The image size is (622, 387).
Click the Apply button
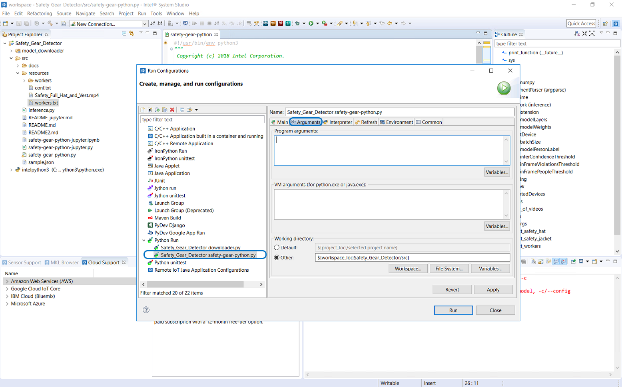pyautogui.click(x=493, y=290)
